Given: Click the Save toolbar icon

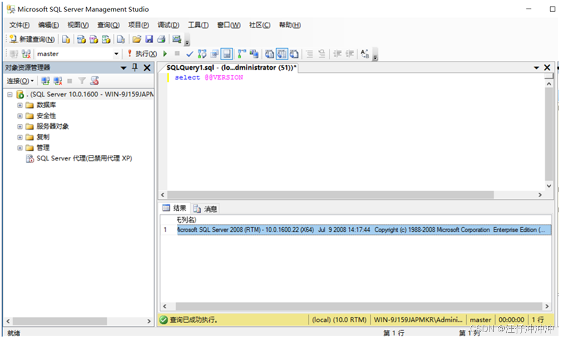Looking at the screenshot, I should click(150, 39).
